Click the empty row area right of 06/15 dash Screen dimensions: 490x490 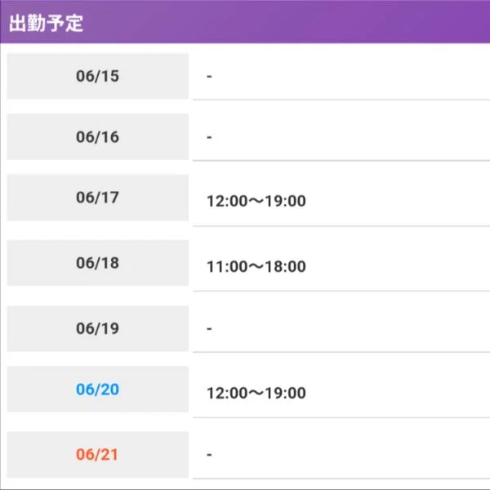[x=351, y=76]
